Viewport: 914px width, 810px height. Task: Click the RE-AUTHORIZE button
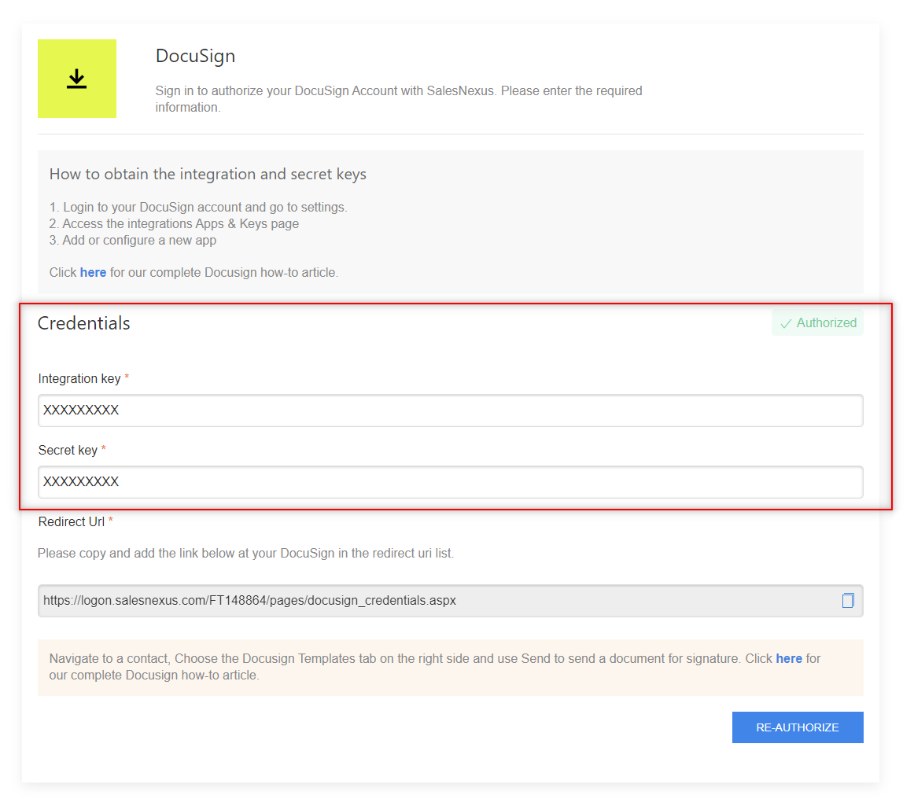click(798, 727)
